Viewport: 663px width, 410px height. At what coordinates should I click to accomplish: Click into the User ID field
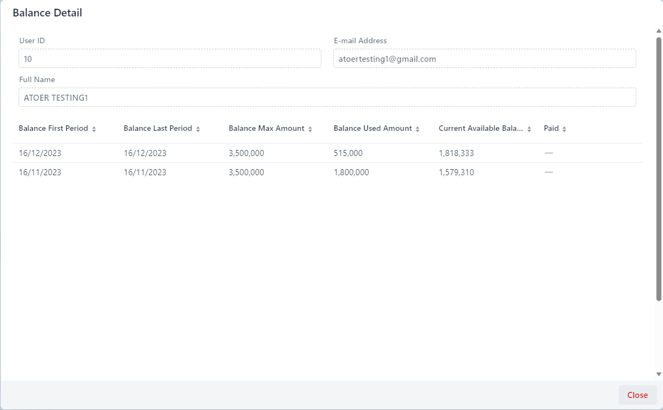point(170,59)
